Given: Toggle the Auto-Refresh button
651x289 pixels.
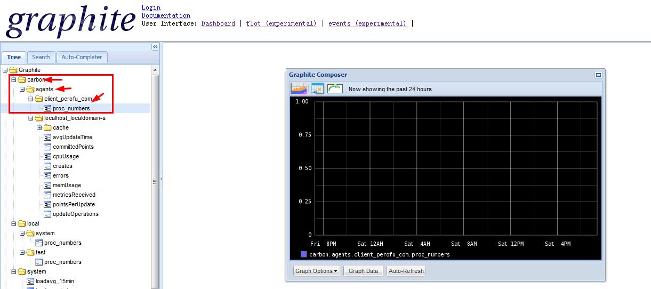Looking at the screenshot, I should [406, 271].
